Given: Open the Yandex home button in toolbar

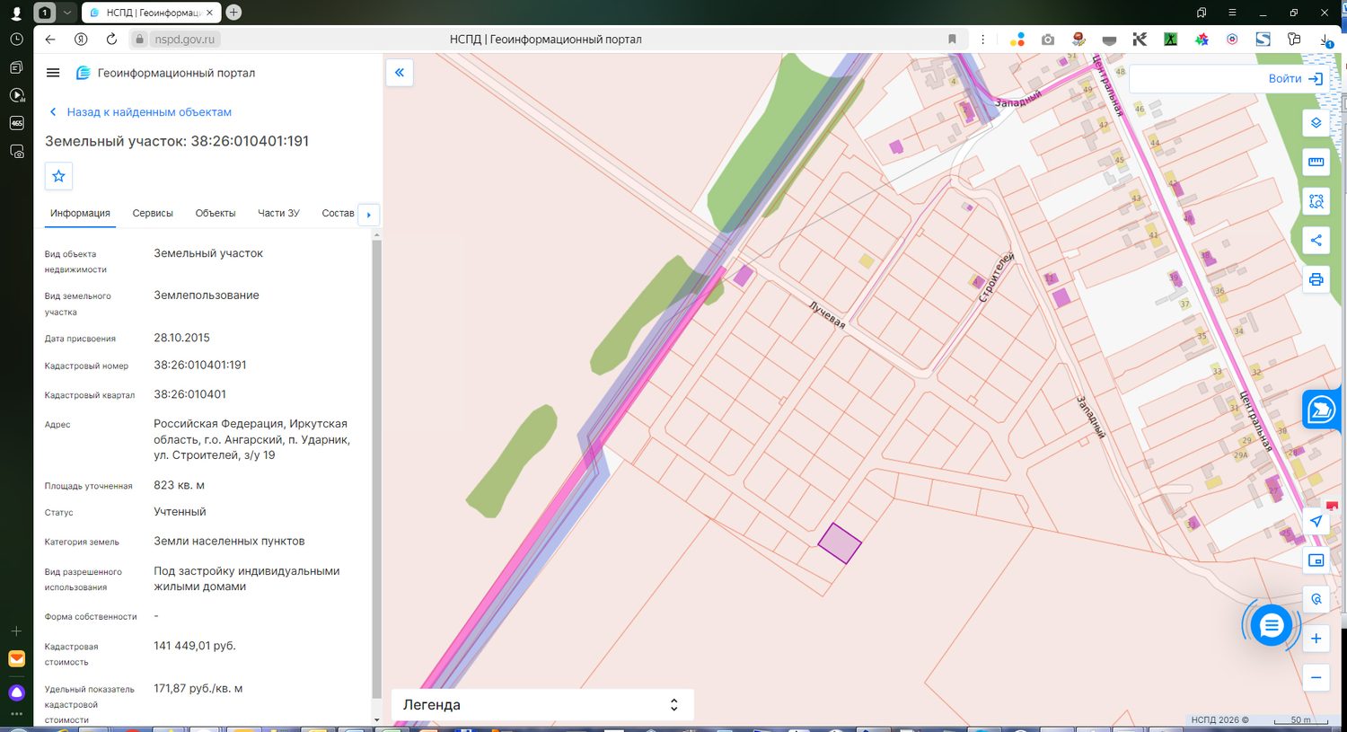Looking at the screenshot, I should click(x=81, y=40).
